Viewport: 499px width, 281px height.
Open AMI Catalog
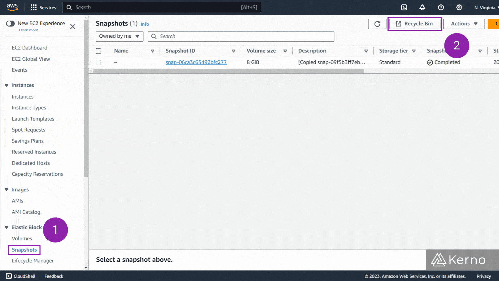coord(26,212)
